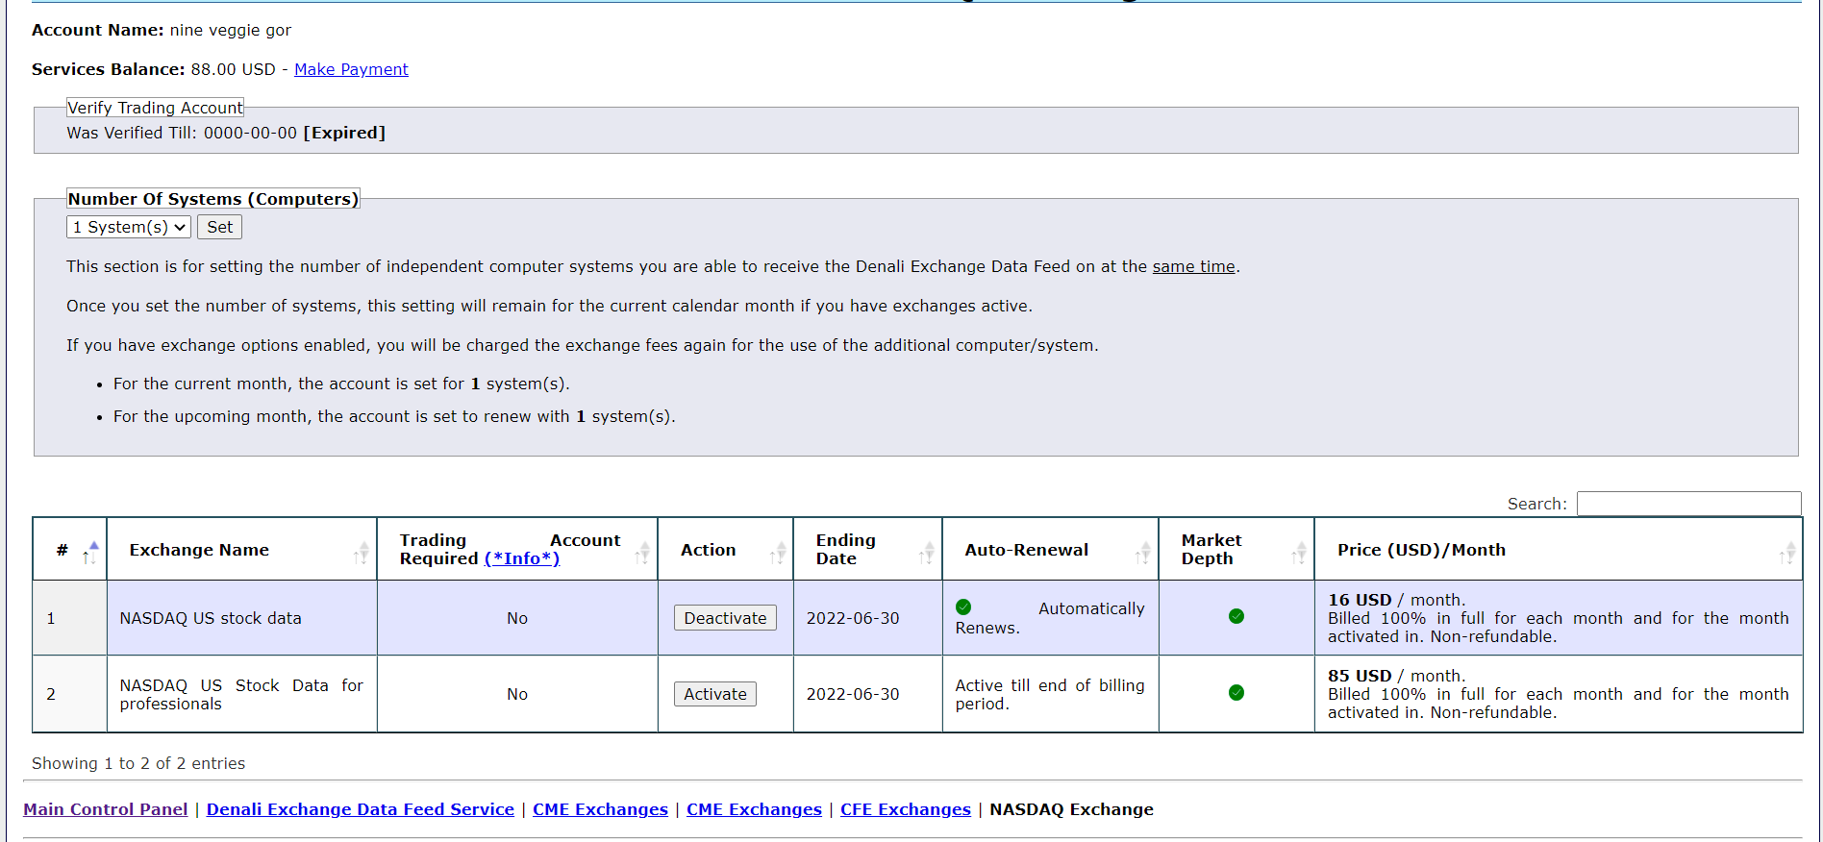Viewport: 1823px width, 842px height.
Task: Click the Set button
Action: coord(219,227)
